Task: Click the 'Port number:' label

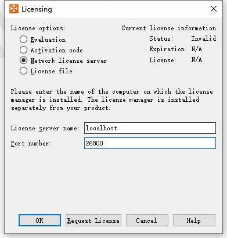Action: click(31, 143)
